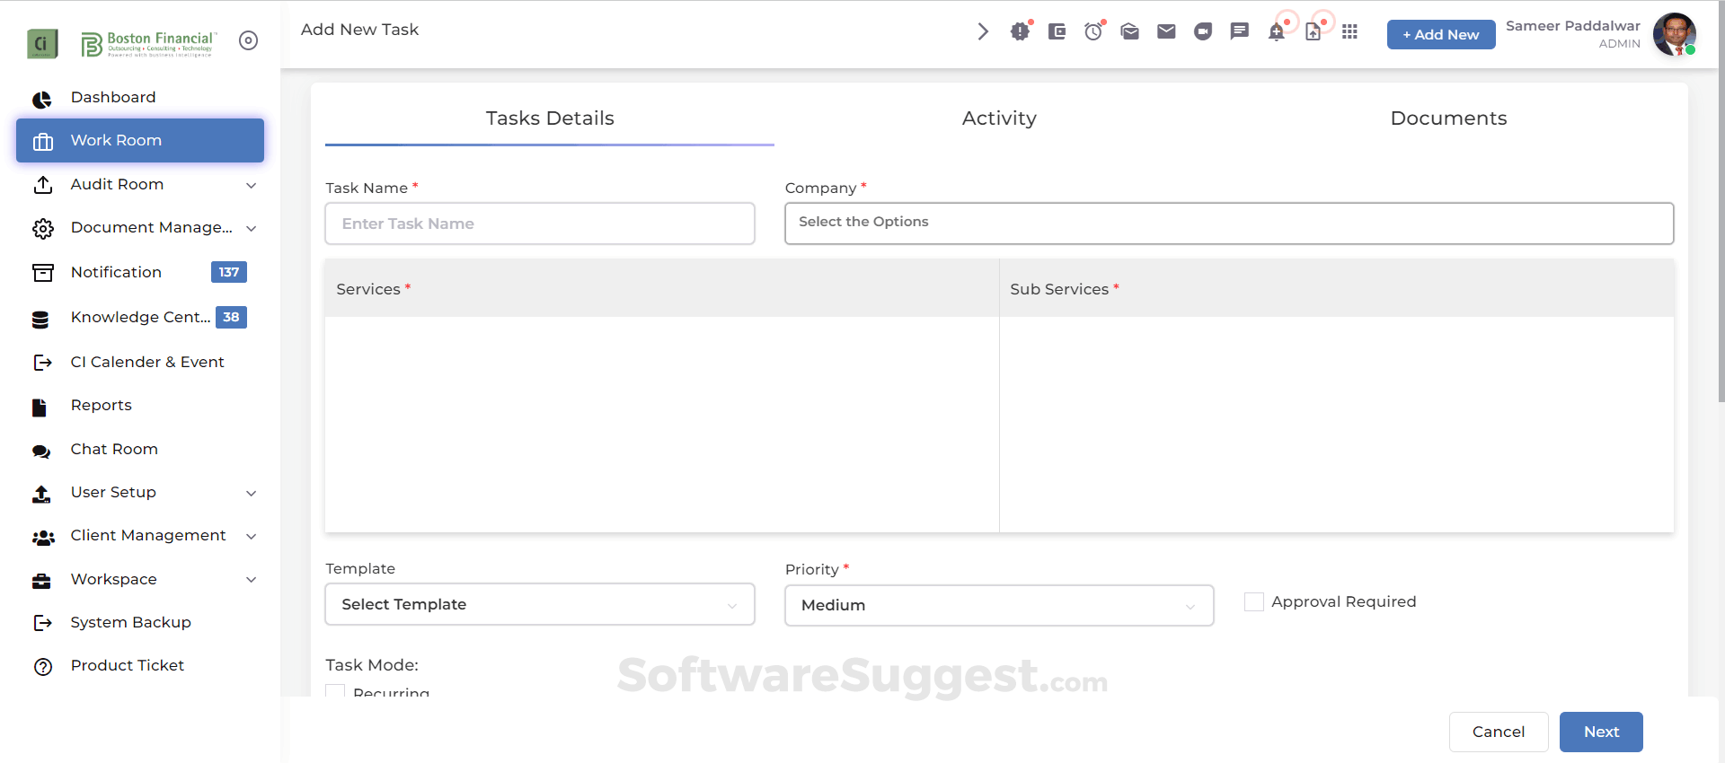Click the file upload icon in header
Viewport: 1725px width, 763px height.
(1314, 32)
